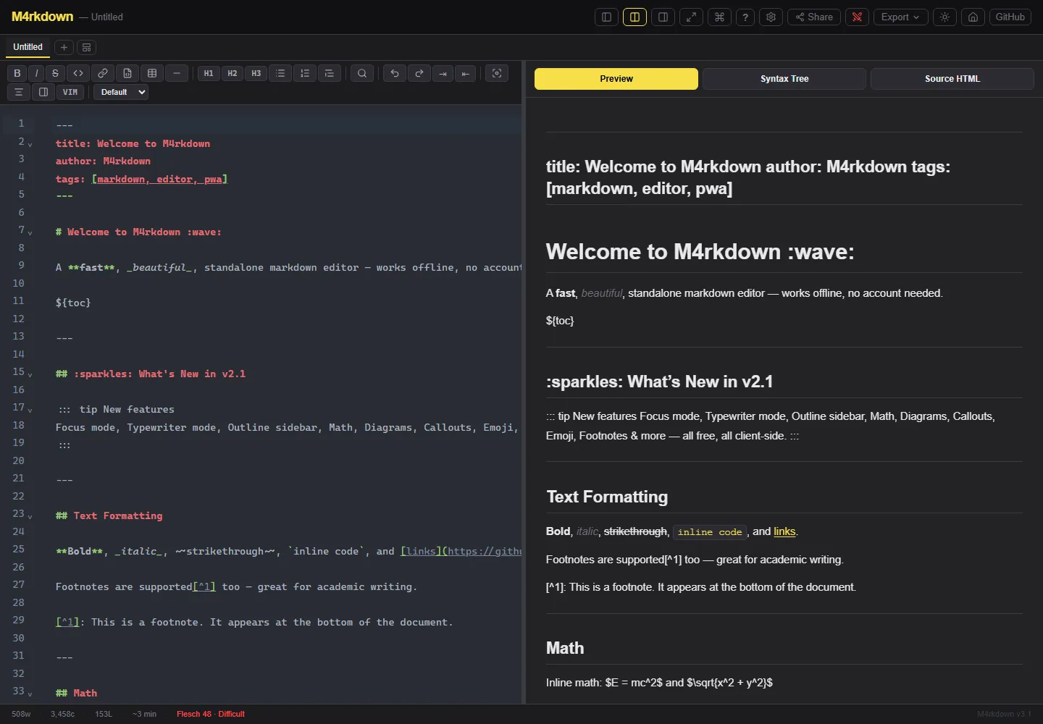
Task: Open the tab manager icon next to plus
Action: (86, 47)
